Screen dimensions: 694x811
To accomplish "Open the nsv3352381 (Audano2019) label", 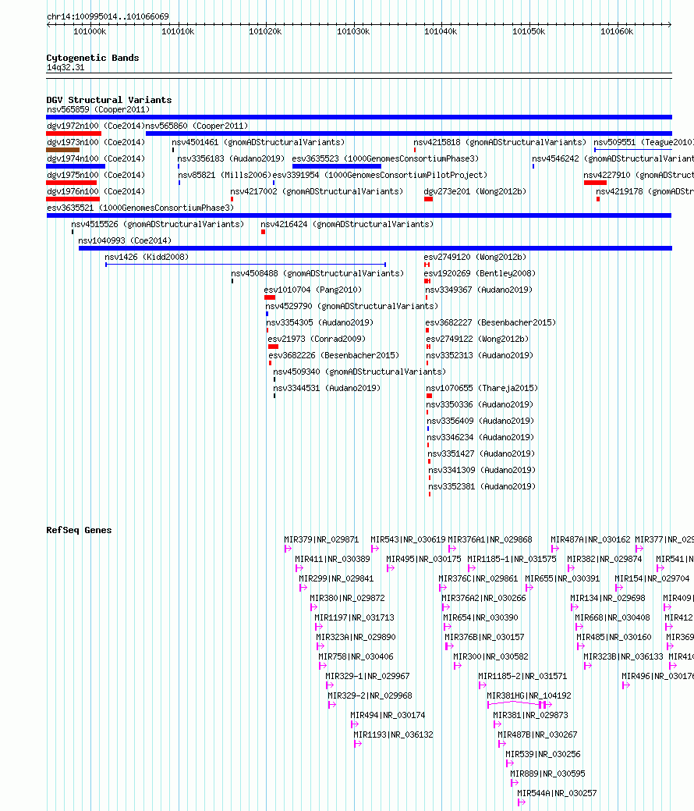I will click(482, 486).
